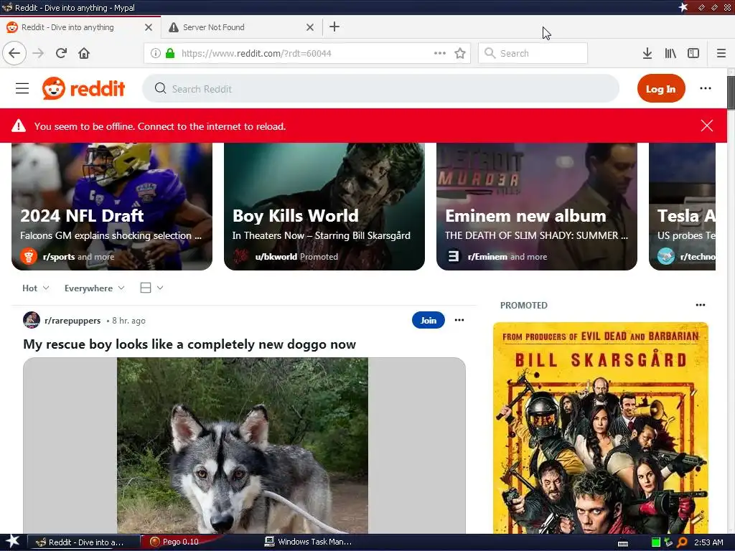The width and height of the screenshot is (735, 551).
Task: View the wolf-dog post image
Action: point(243,445)
